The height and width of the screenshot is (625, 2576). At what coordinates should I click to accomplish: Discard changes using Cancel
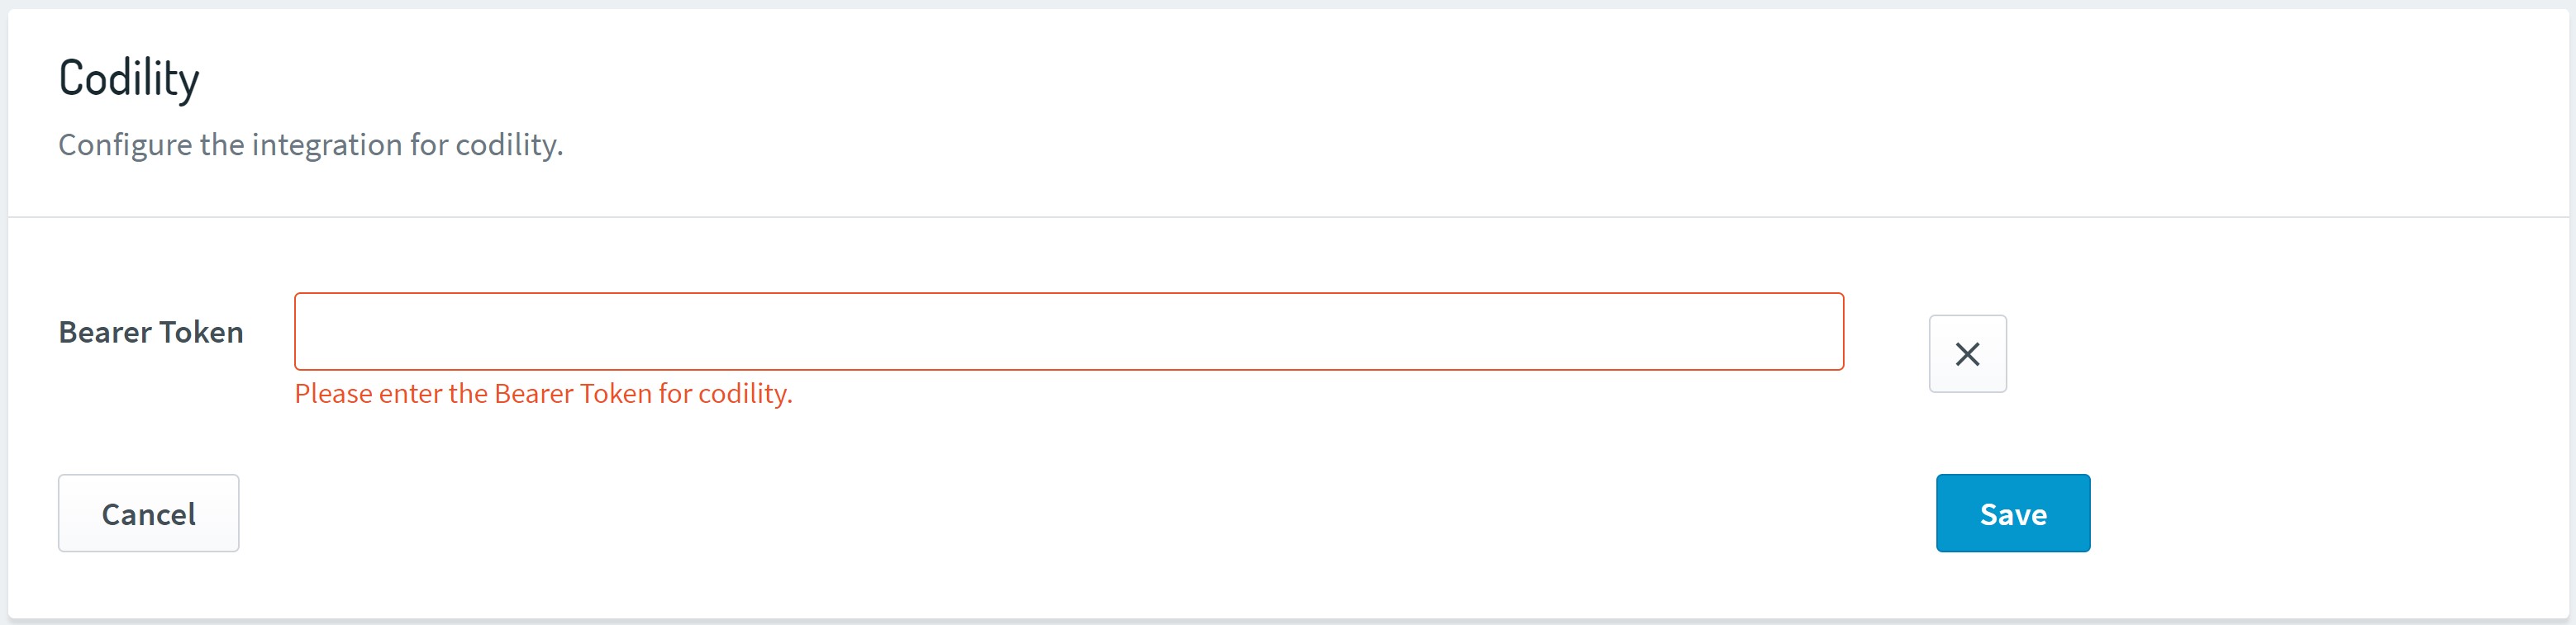pos(149,514)
